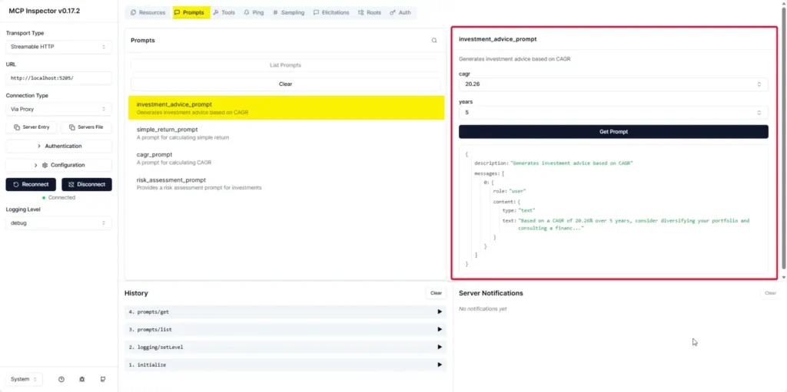Switch to the Resources tab
This screenshot has width=787, height=392.
pyautogui.click(x=148, y=13)
